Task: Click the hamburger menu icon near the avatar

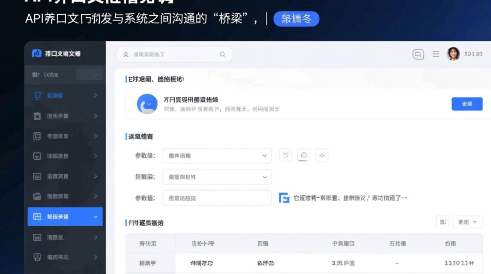Action: (435, 54)
